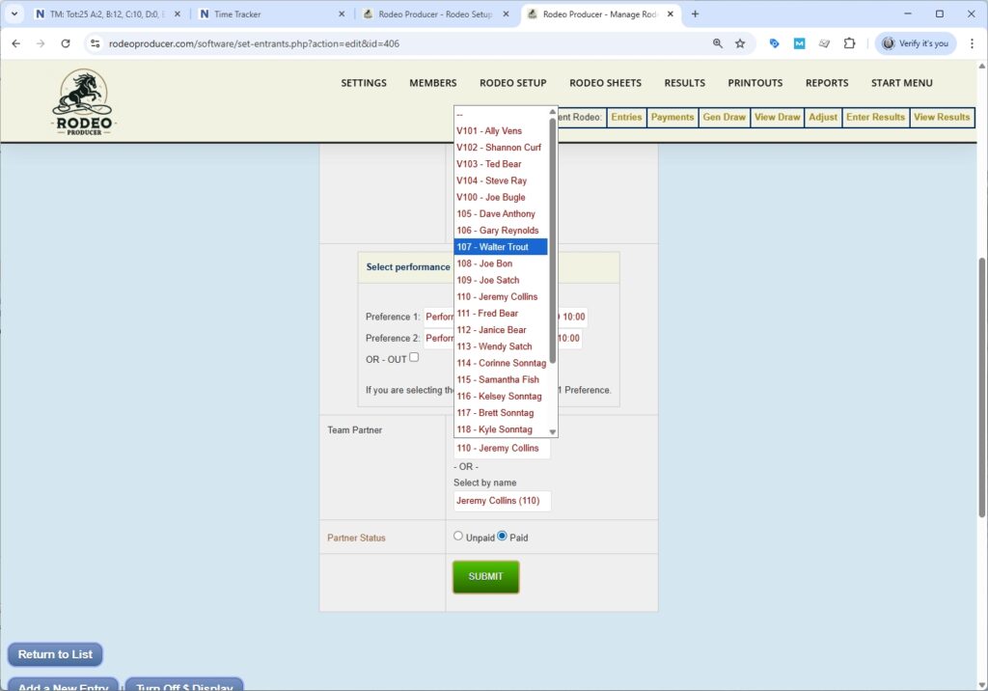Close the Time Tracker tab
Viewport: 988px width, 691px height.
coord(343,14)
